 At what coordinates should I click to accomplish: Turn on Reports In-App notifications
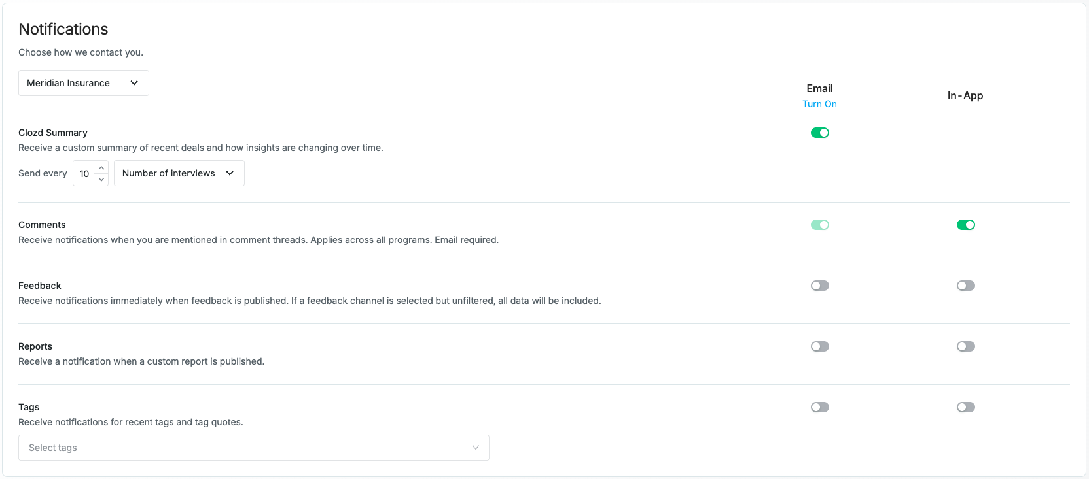966,346
